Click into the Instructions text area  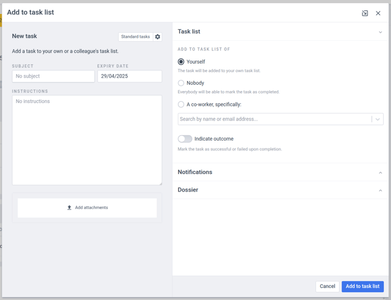[x=87, y=140]
